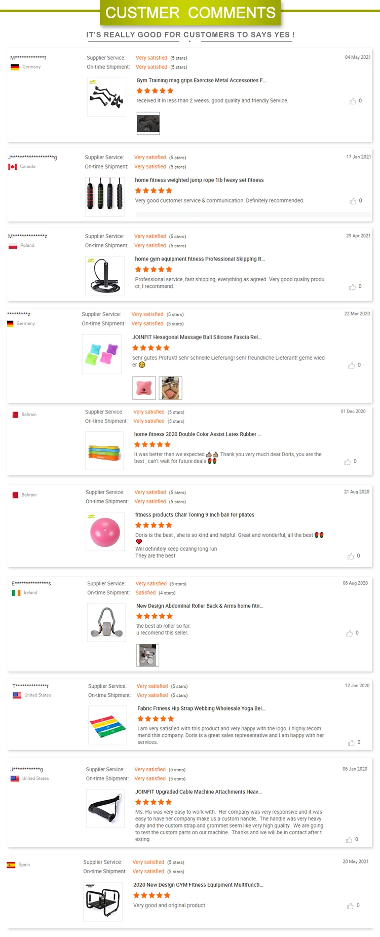Viewport: 380px width, 937px height.
Task: Open customer photo under mag grips review
Action: pyautogui.click(x=148, y=123)
